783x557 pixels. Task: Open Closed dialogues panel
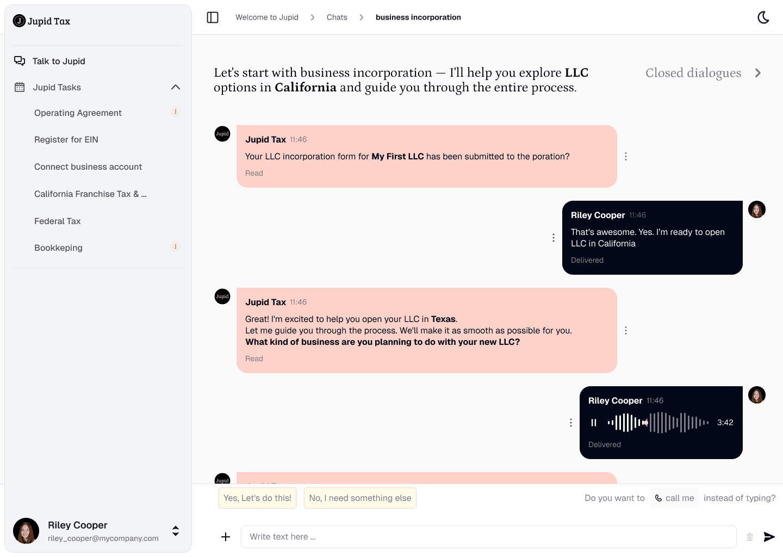click(703, 73)
